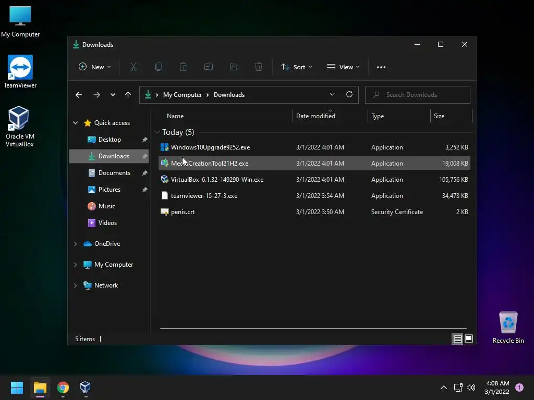Launch Google Chrome from taskbar

pos(63,387)
